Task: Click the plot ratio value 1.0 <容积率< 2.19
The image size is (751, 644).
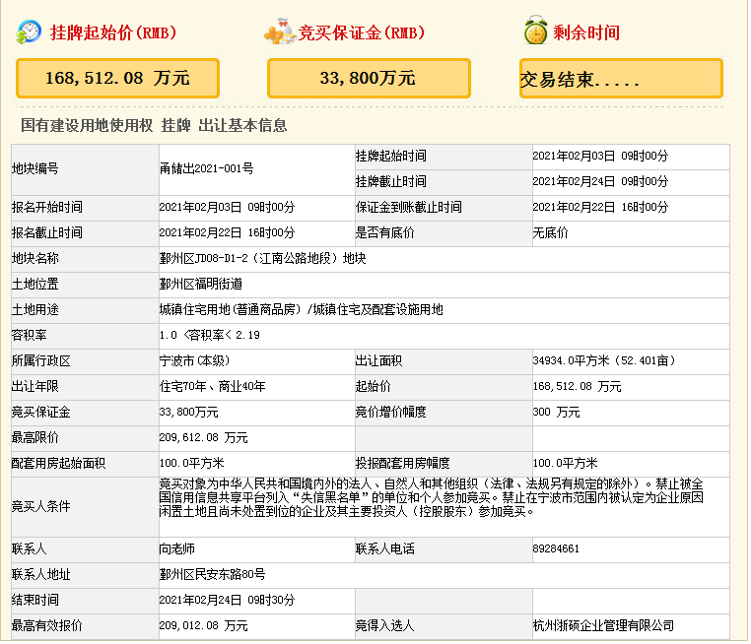Action: (x=209, y=336)
